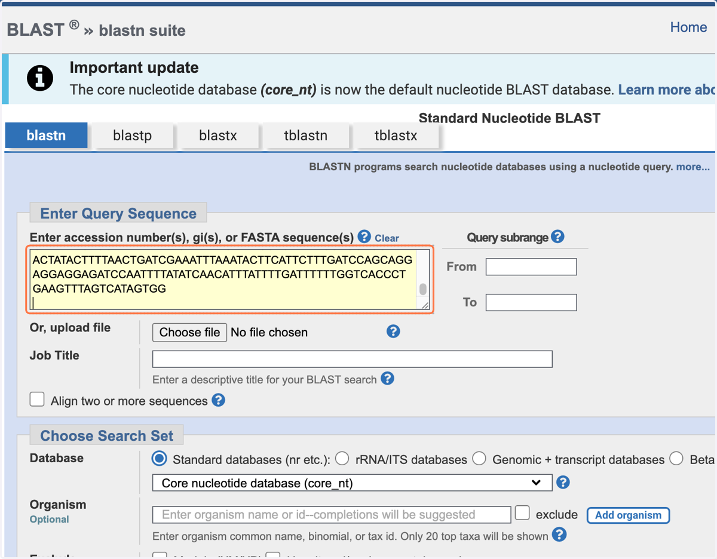
Task: Switch to the blastx tab
Action: click(x=218, y=136)
